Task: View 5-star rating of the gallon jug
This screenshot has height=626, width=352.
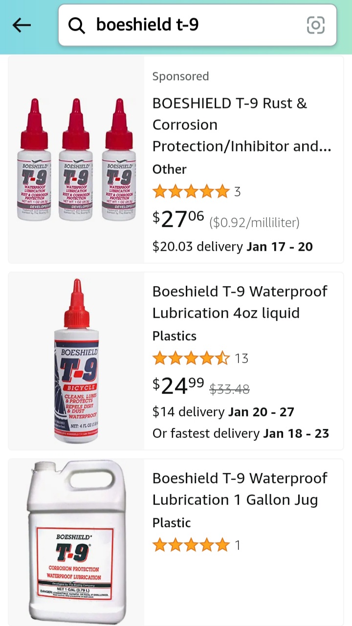Action: (x=191, y=545)
